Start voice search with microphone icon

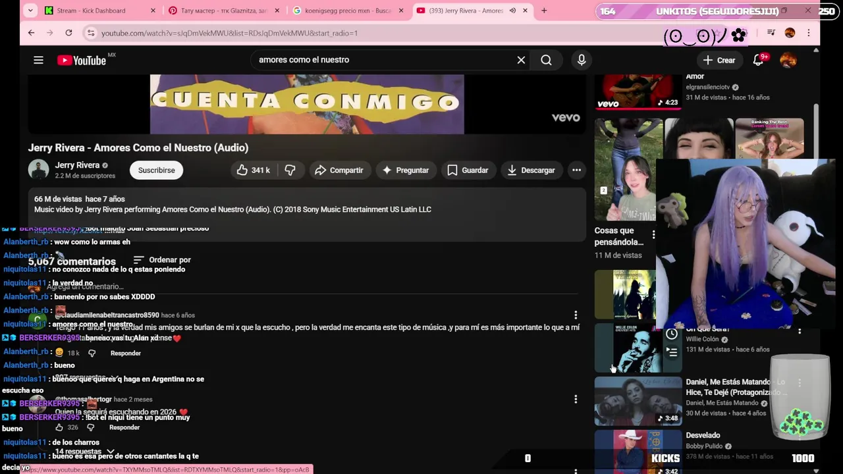582,60
